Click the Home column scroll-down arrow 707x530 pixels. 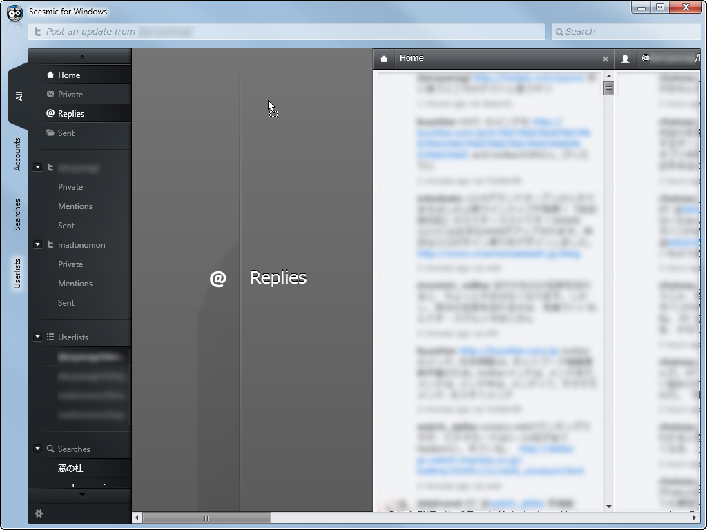click(609, 506)
